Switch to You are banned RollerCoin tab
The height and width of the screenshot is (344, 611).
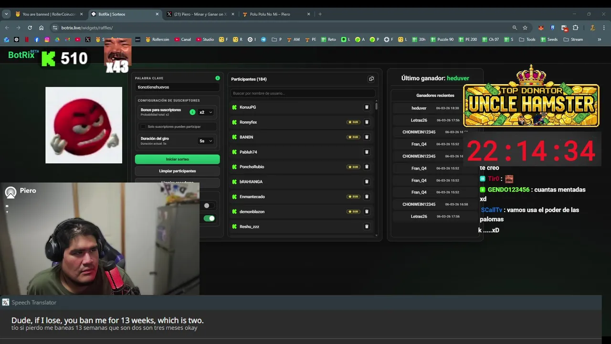(x=49, y=14)
